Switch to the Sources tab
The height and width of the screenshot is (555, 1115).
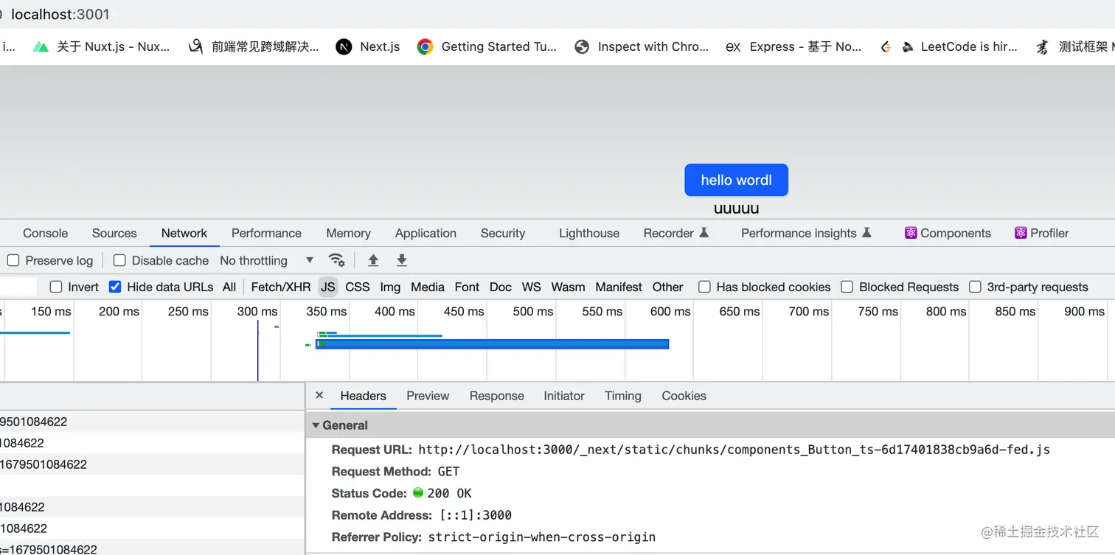coord(114,233)
